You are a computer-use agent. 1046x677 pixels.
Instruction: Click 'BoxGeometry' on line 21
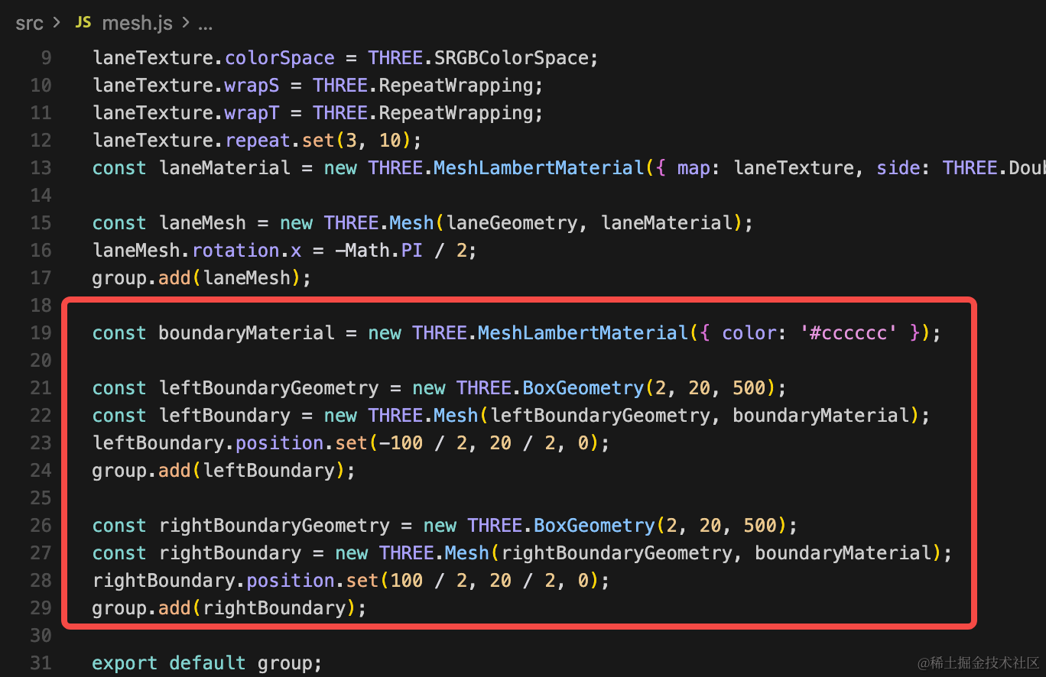coord(583,388)
